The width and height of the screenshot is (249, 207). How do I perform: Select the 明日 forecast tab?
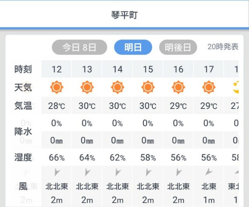133,47
